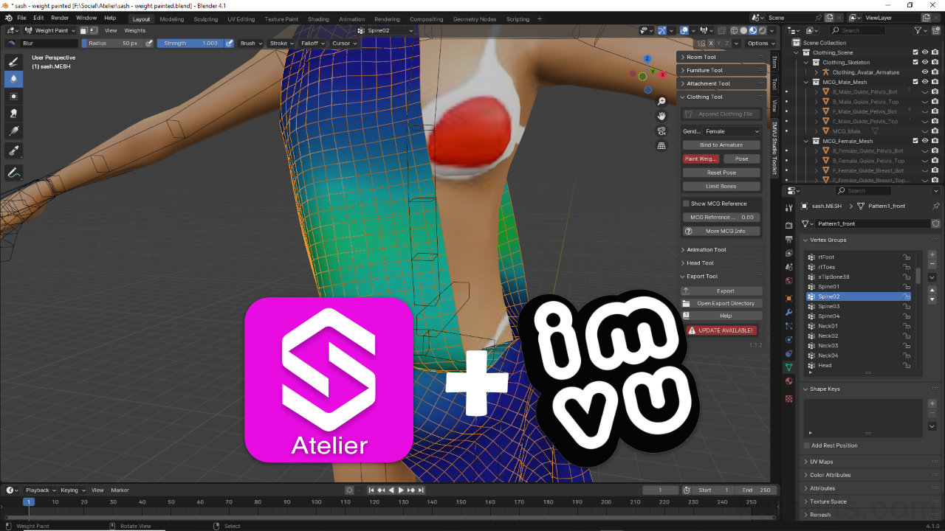Open the Weights menu

click(x=135, y=30)
